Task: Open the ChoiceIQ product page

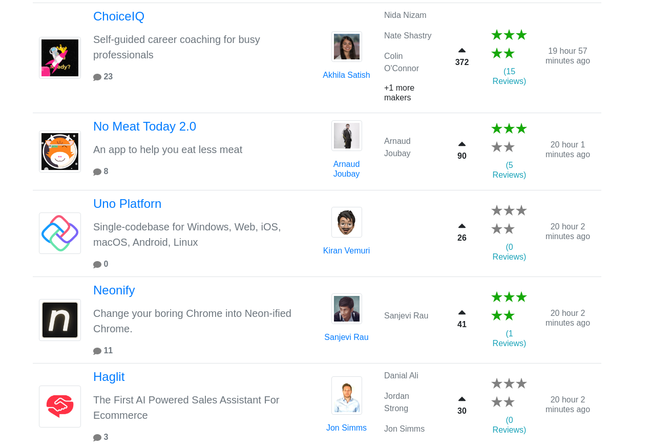Action: 119,15
